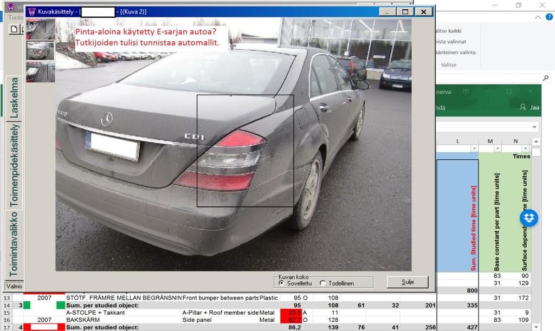The image size is (555, 331).
Task: Select the column L header in Excel
Action: (x=457, y=141)
